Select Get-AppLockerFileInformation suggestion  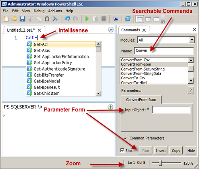tap(61, 57)
